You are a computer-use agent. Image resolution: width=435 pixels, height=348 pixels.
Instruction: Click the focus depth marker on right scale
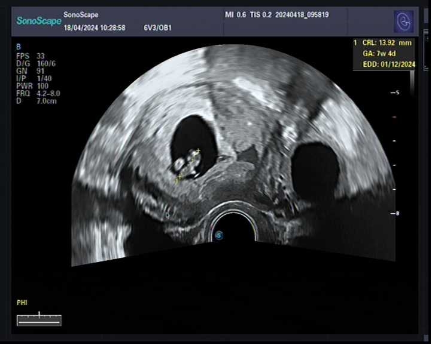tap(394, 117)
